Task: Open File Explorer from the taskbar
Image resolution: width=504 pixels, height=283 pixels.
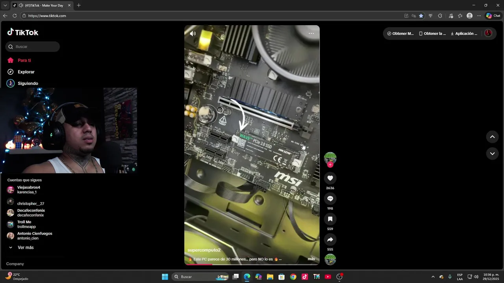Action: (270, 277)
